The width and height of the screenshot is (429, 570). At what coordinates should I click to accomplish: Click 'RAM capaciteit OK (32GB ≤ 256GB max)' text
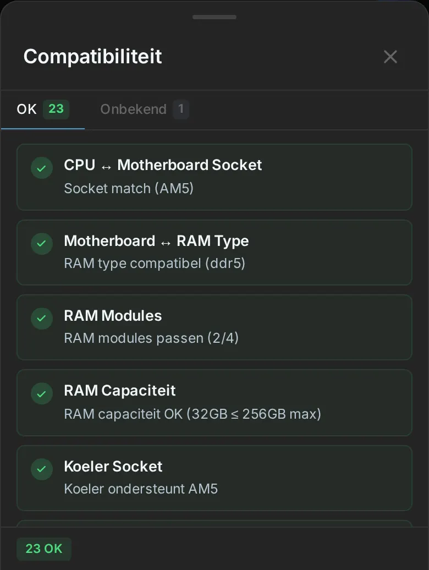[x=193, y=414]
